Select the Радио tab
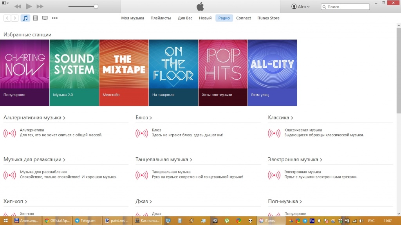Image resolution: width=401 pixels, height=225 pixels. (x=224, y=18)
